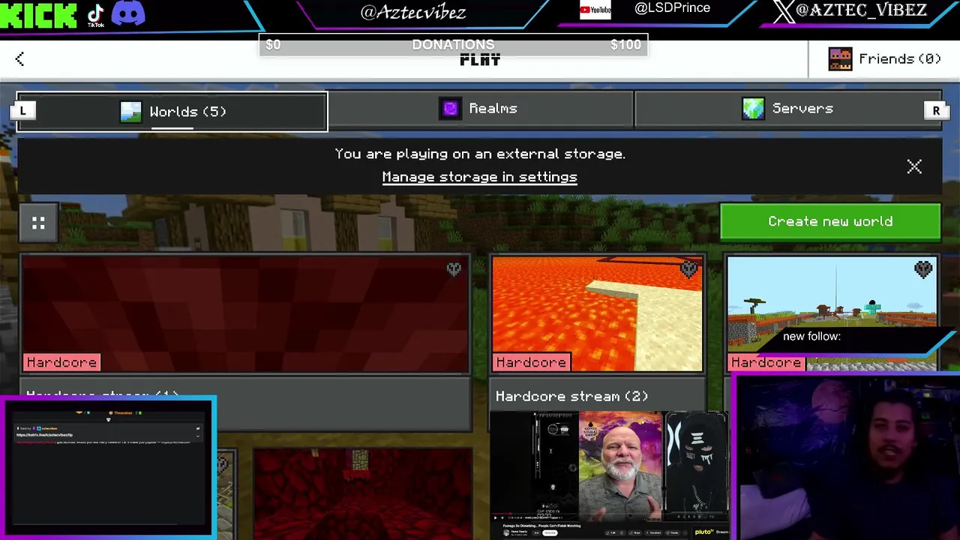
Task: Open Manage storage in settings link
Action: [479, 177]
